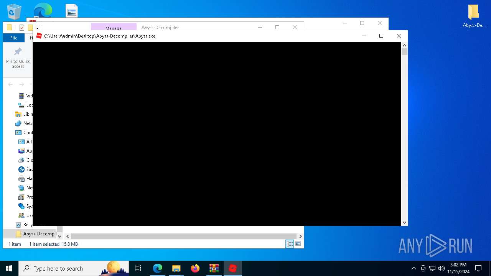Select the Control Panel icon in tree
Screen dimensions: 491x276
(x=18, y=133)
